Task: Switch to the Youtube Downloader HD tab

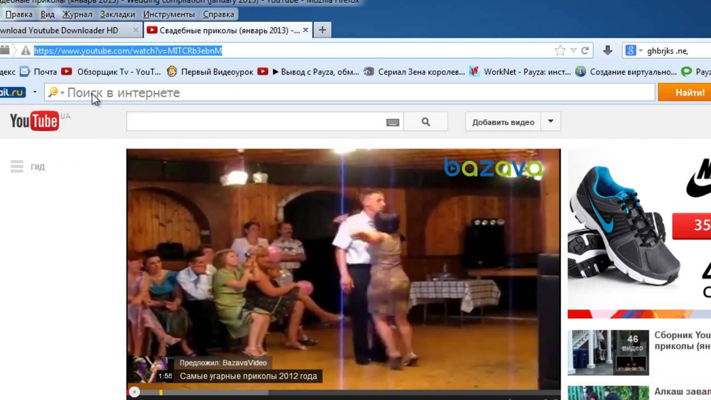Action: click(x=71, y=30)
